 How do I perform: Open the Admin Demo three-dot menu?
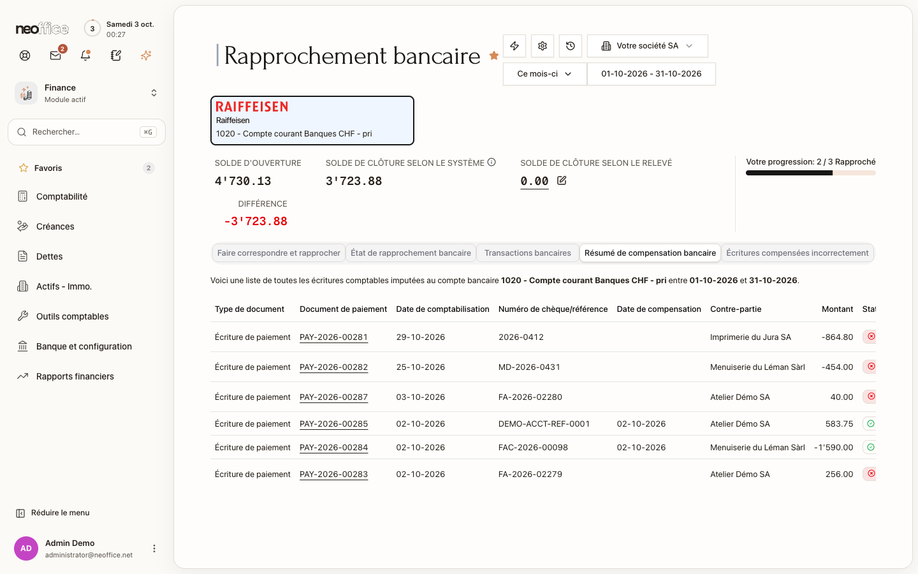[154, 548]
